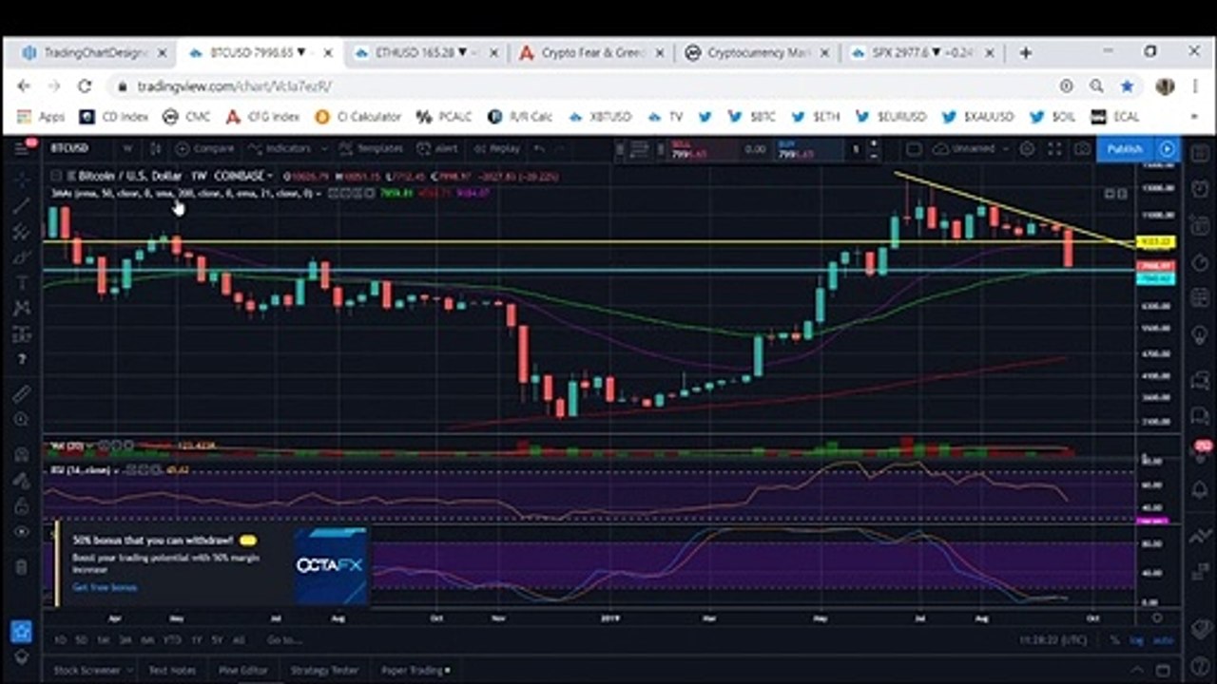Screen dimensions: 1217x684
Task: Click the bookmark star icon
Action: click(x=1128, y=86)
